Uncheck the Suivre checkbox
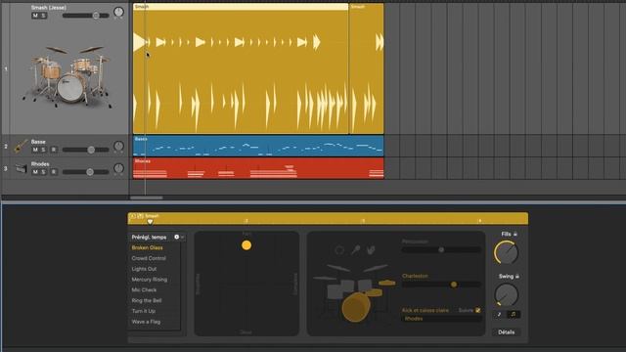This screenshot has height=352, width=626. point(478,310)
